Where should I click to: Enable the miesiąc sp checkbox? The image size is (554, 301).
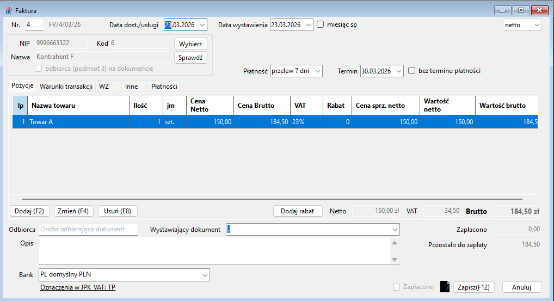(321, 24)
